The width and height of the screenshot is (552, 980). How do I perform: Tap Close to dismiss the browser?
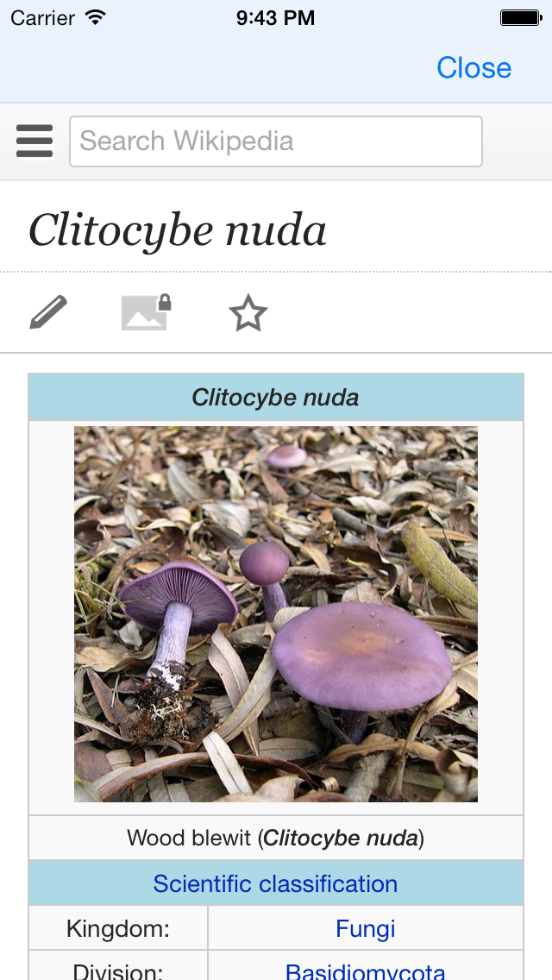[x=474, y=67]
